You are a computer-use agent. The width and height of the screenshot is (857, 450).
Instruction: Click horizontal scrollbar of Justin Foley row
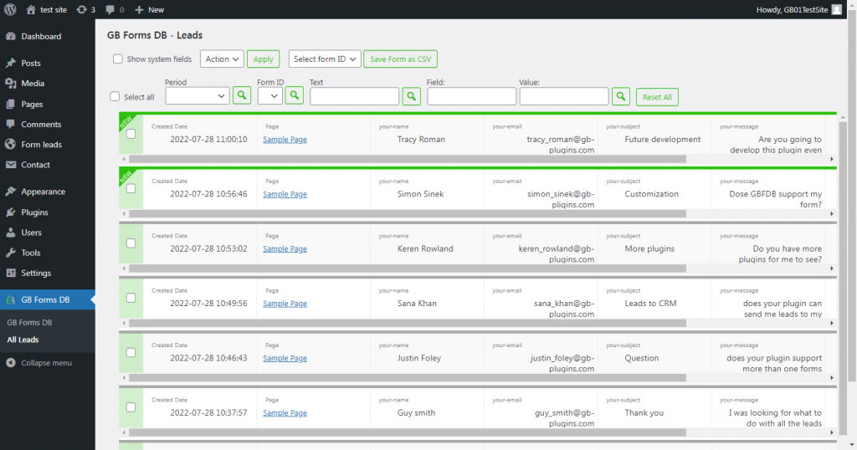point(408,377)
